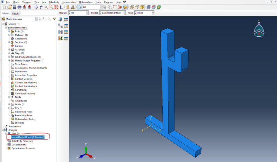Screen dimensions: 277x162
Task: Open the Plug-ins menu
Action: click(x=108, y=2)
